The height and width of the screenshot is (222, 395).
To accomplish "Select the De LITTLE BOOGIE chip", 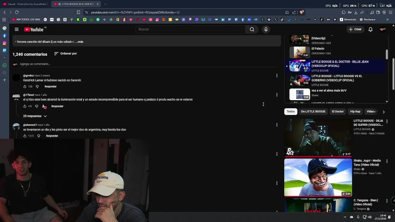I will tap(313, 112).
